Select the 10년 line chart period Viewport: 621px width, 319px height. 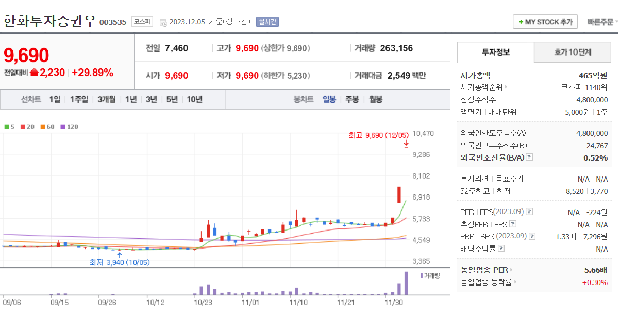pyautogui.click(x=194, y=99)
